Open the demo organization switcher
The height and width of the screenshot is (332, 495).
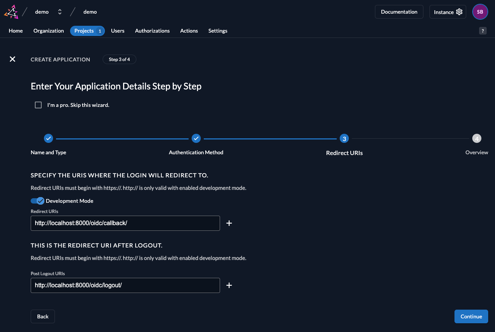coord(59,12)
